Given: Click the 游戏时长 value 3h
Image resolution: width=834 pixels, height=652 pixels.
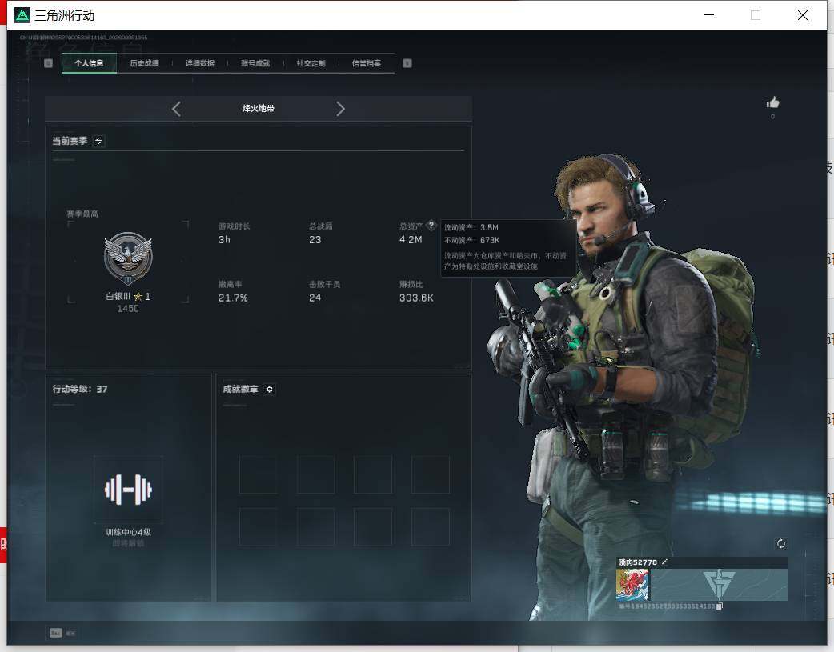Looking at the screenshot, I should [x=224, y=240].
